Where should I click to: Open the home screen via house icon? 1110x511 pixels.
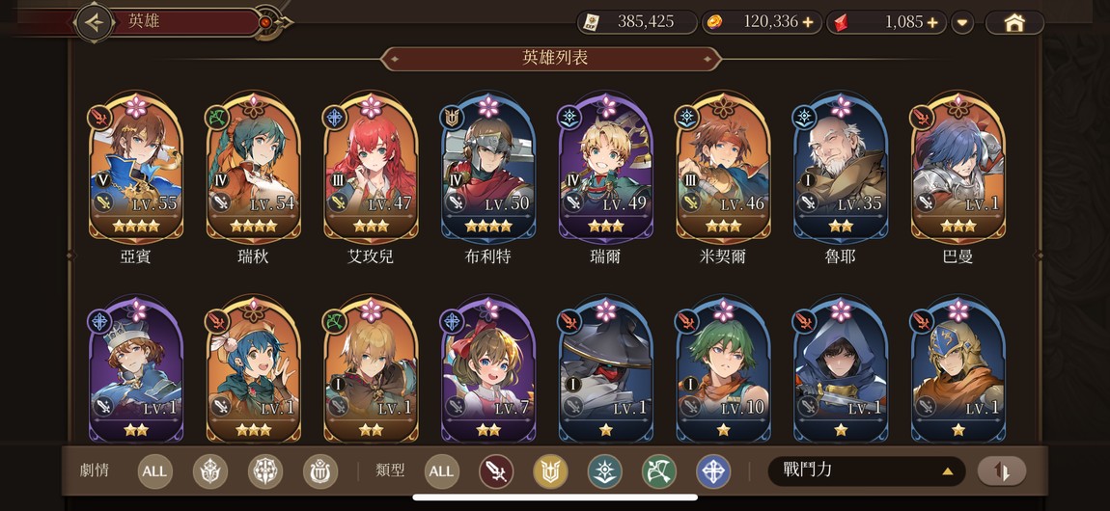click(x=1014, y=22)
